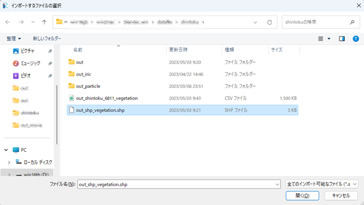Change the file list view layout
Viewport: 364px width, 205px height.
pos(320,39)
